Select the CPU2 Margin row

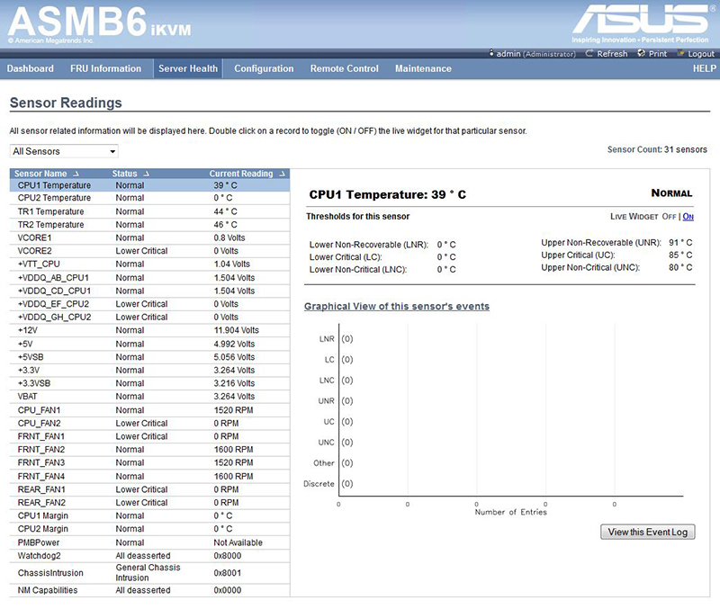click(149, 529)
